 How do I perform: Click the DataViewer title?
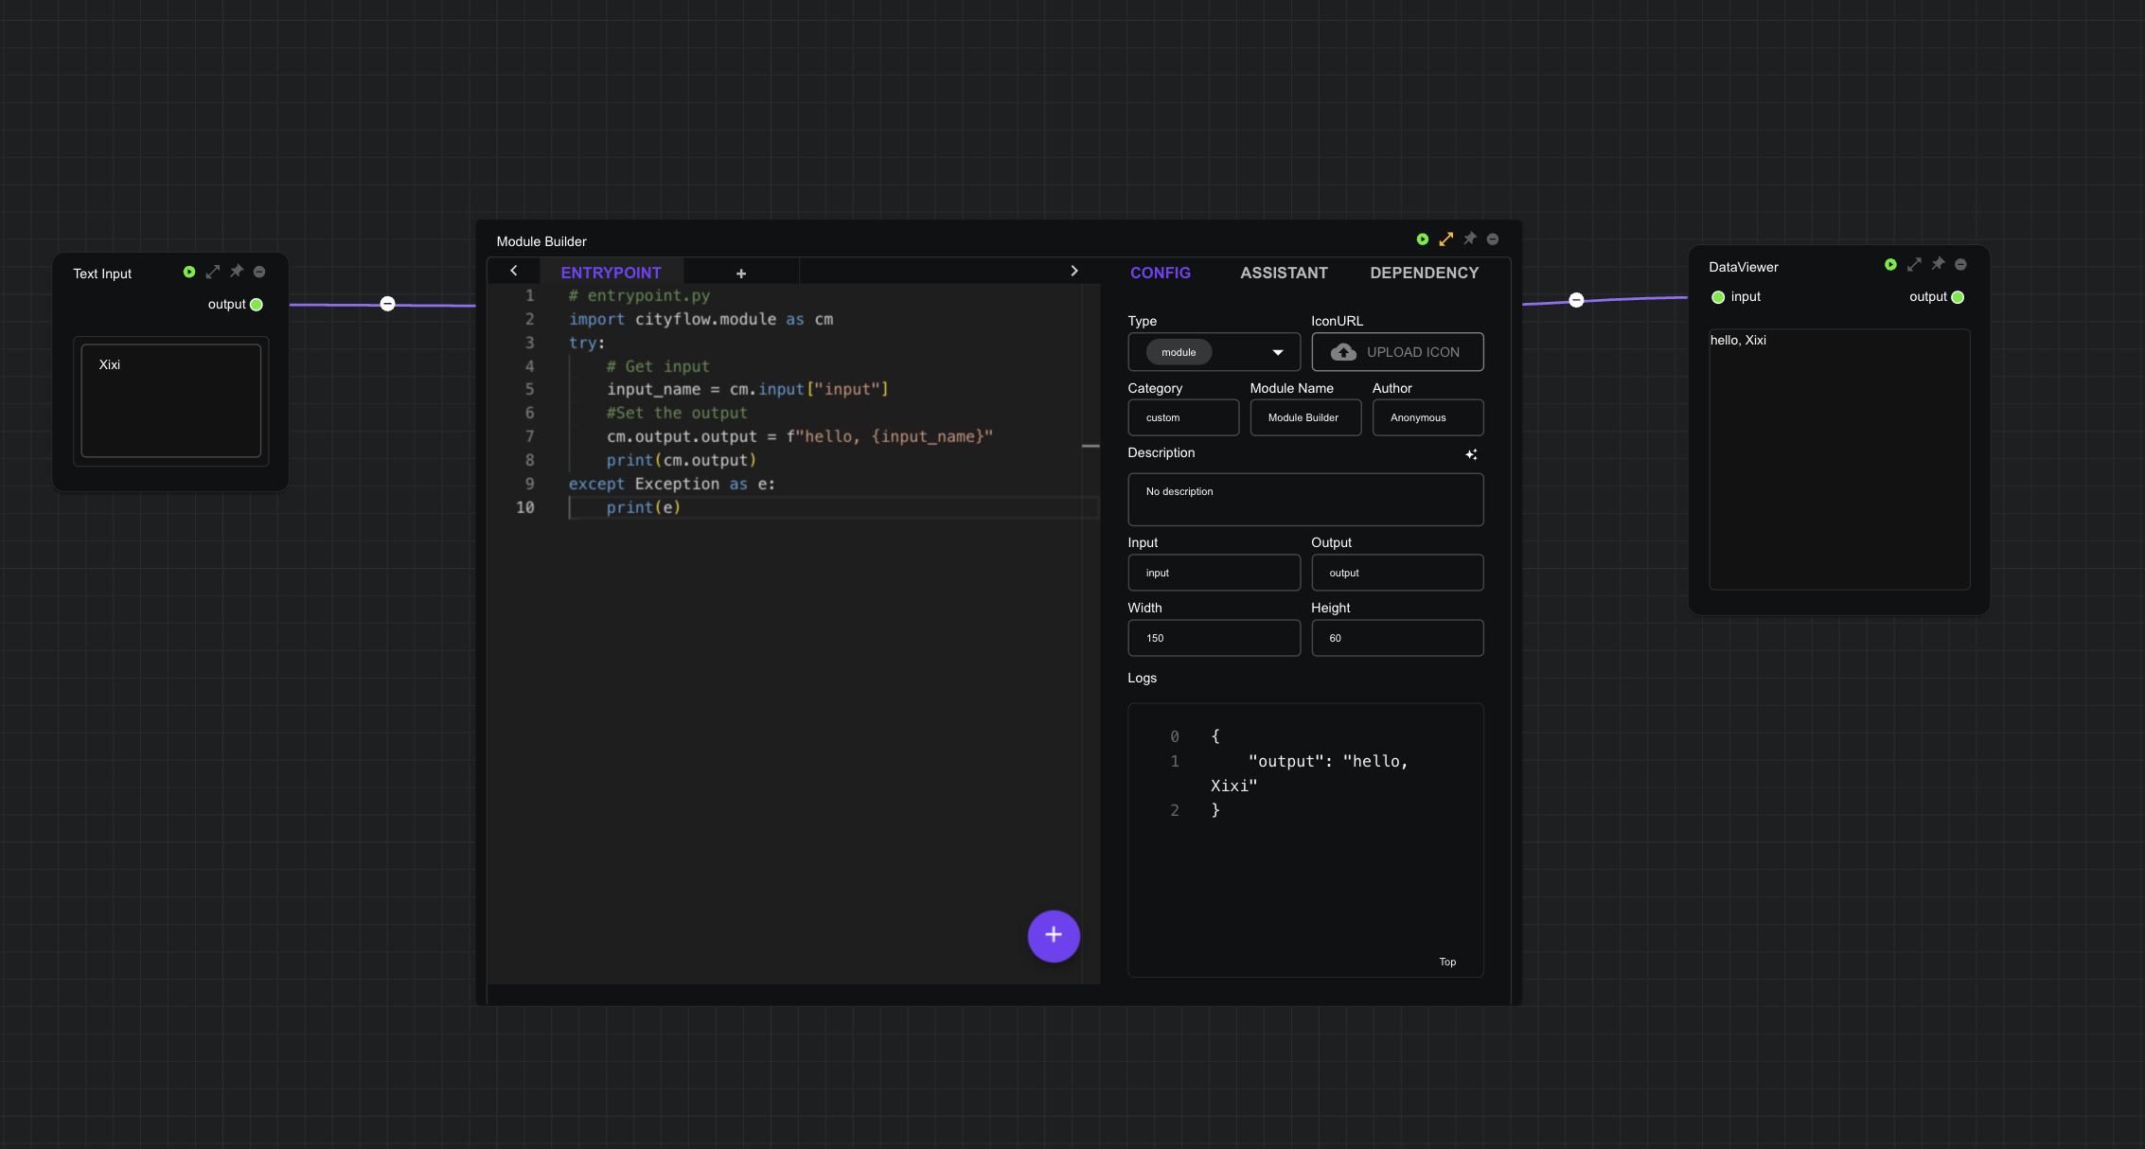[1744, 267]
